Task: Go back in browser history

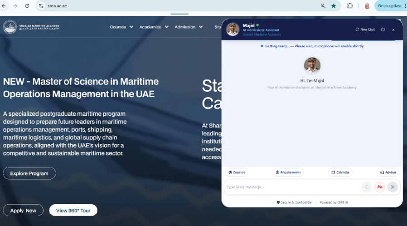Action: [x=4, y=6]
